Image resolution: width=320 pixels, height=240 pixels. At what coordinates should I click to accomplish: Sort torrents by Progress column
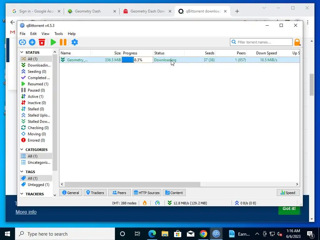[137, 53]
